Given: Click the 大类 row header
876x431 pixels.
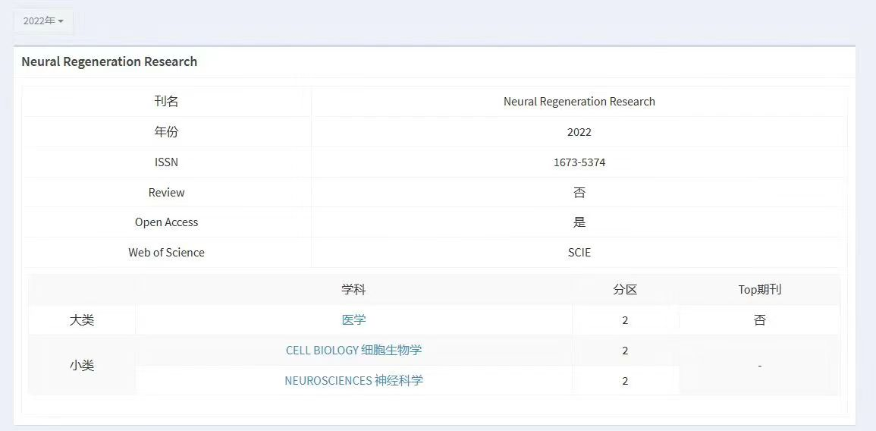Looking at the screenshot, I should (82, 320).
